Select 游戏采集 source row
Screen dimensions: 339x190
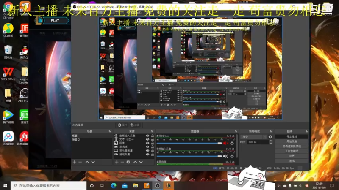coord(134,154)
